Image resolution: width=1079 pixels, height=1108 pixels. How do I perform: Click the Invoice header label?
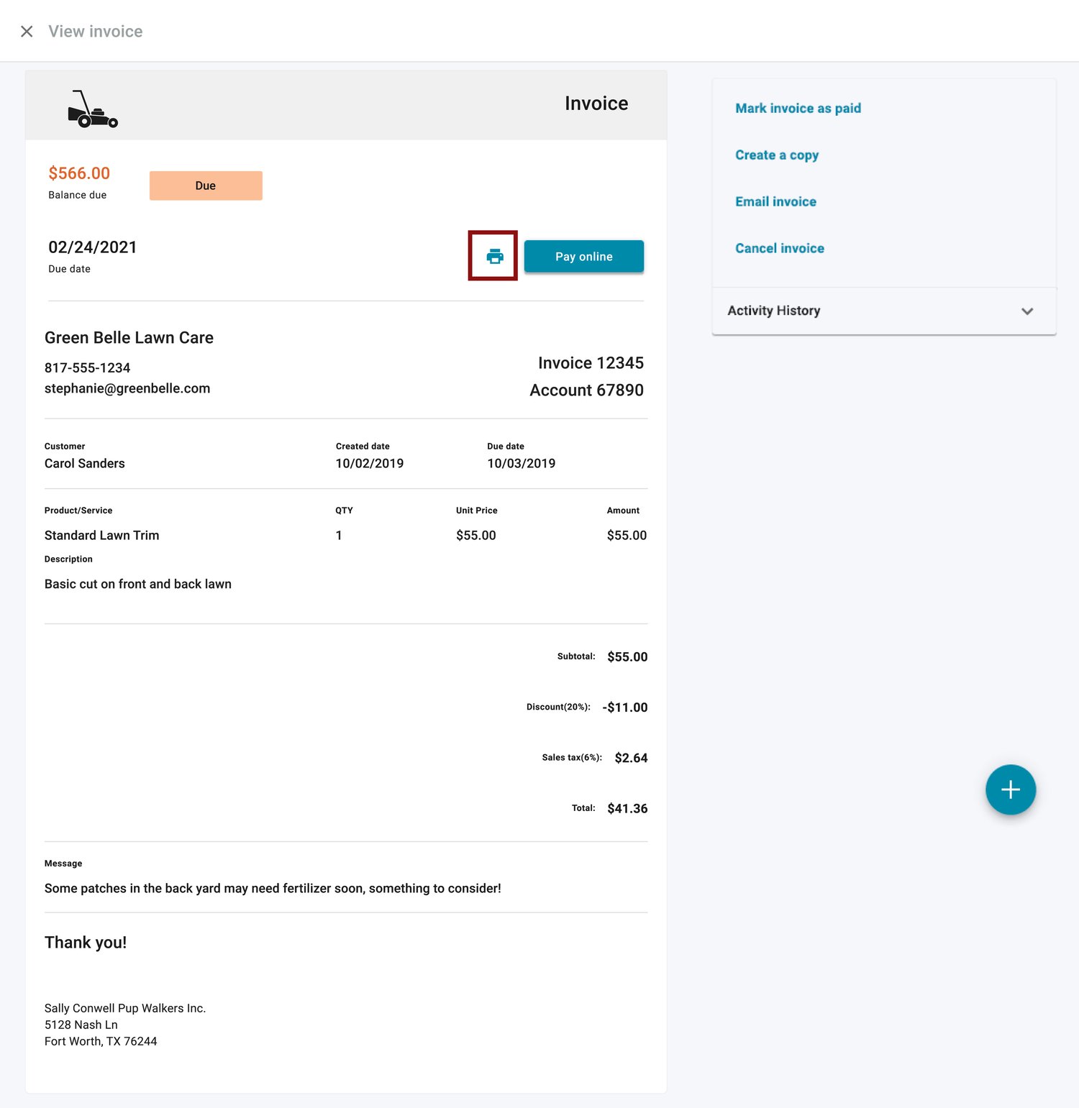click(x=596, y=103)
